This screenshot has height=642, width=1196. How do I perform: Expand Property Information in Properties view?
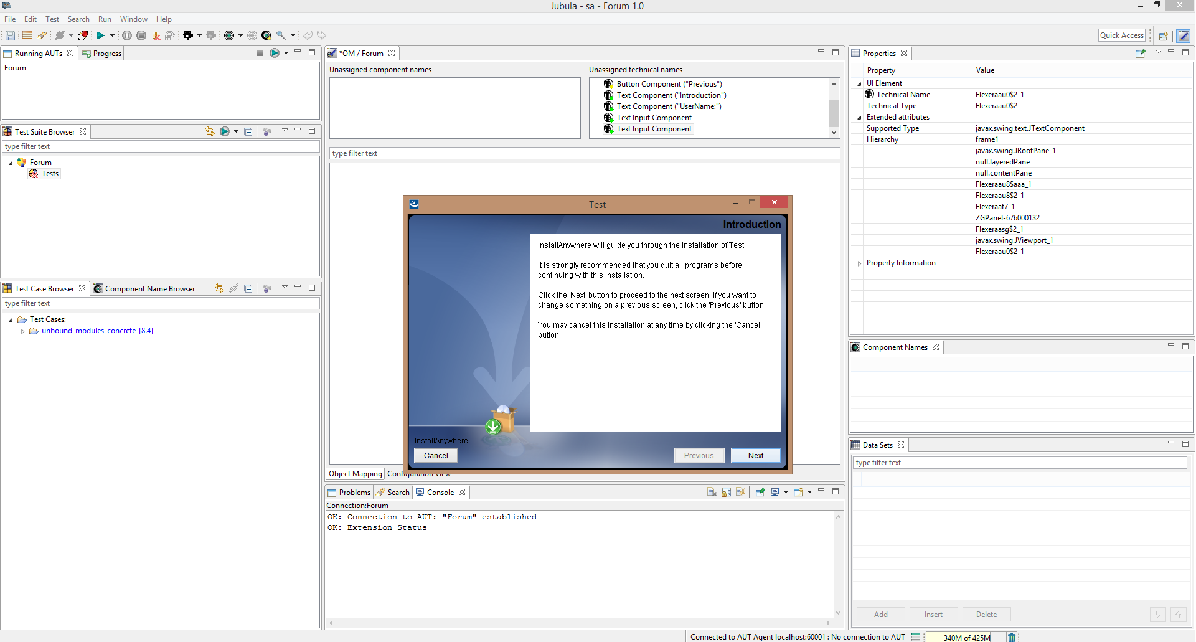coord(860,263)
